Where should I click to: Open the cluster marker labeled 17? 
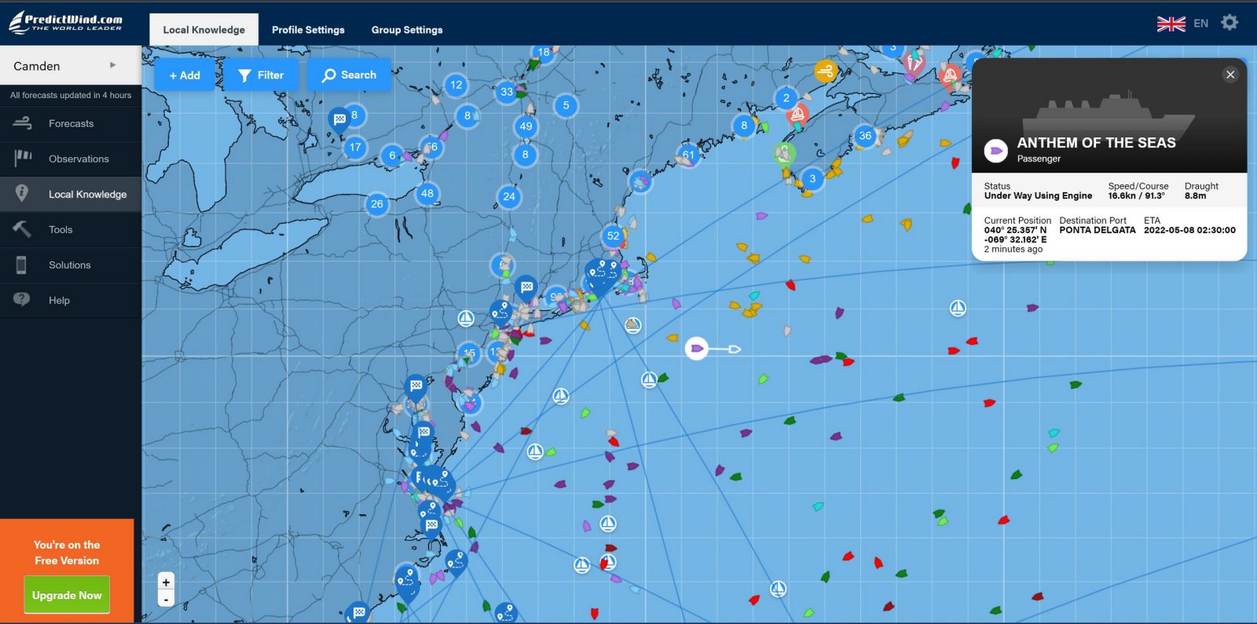pos(355,147)
